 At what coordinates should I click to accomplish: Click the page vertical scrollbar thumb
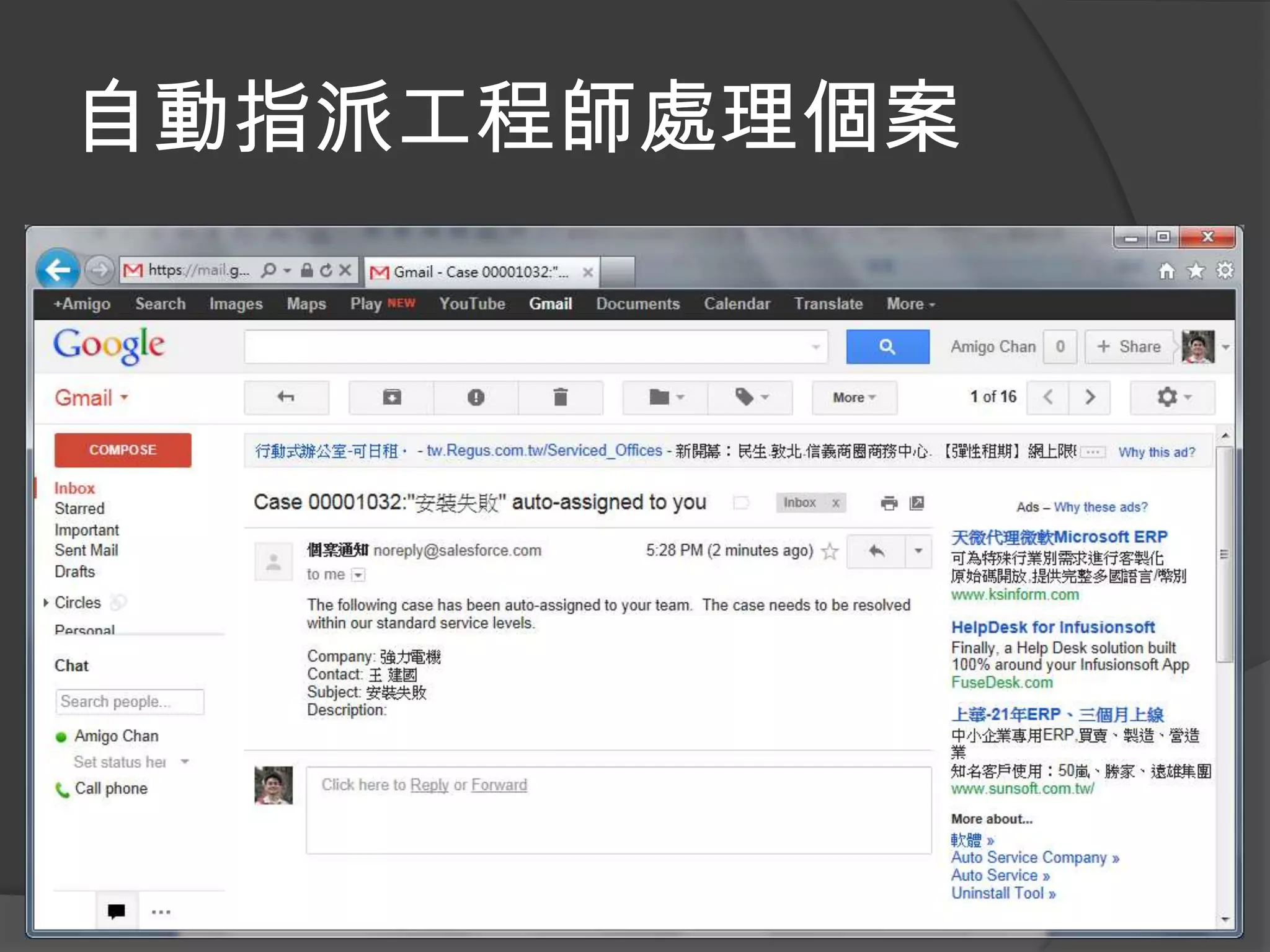(1224, 554)
